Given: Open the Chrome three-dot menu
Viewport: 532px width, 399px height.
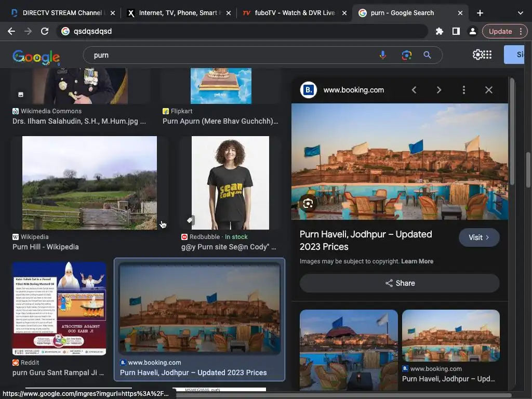Looking at the screenshot, I should 521,31.
